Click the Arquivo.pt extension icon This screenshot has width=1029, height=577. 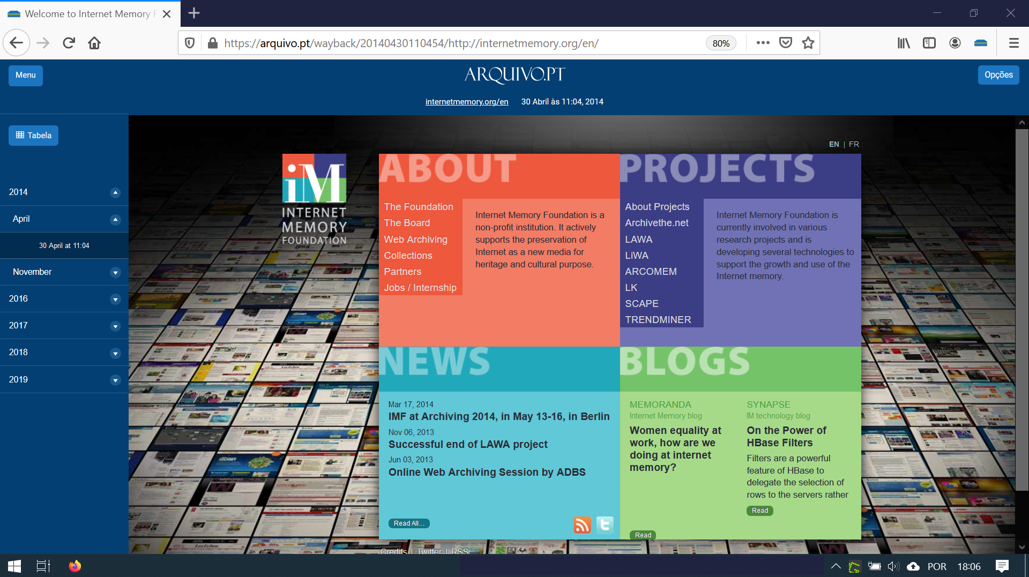(981, 43)
